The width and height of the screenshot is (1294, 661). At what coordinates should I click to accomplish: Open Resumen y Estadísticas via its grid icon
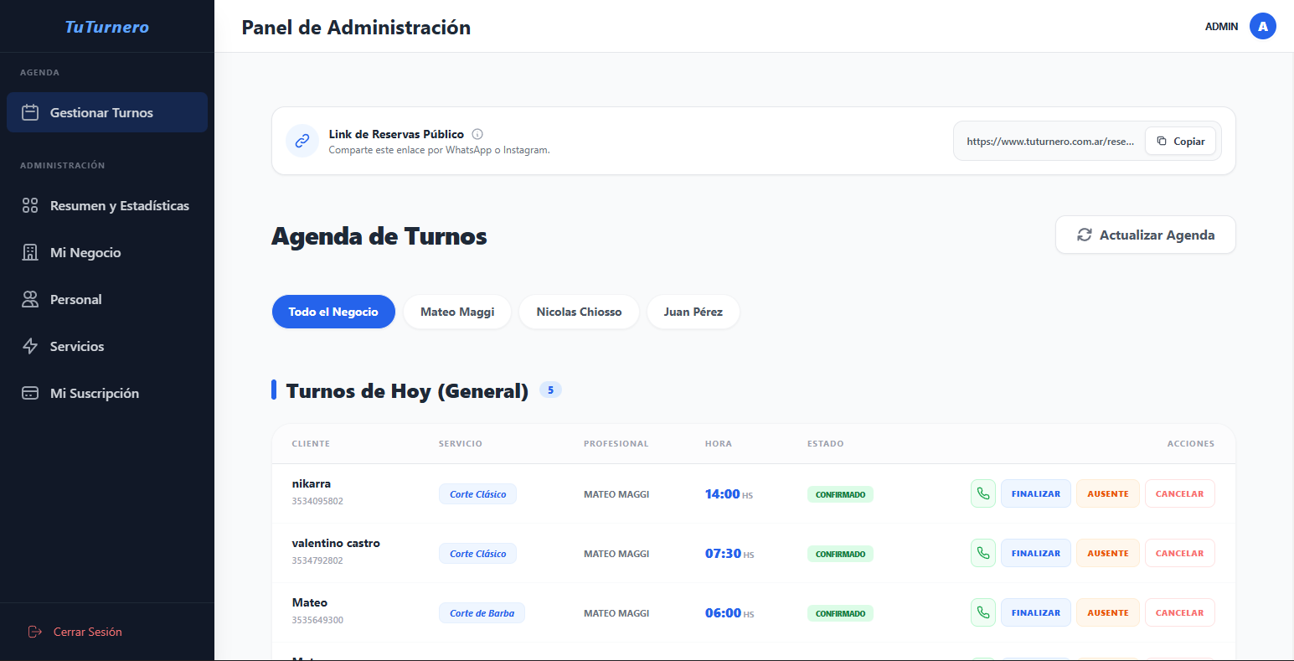(x=29, y=204)
